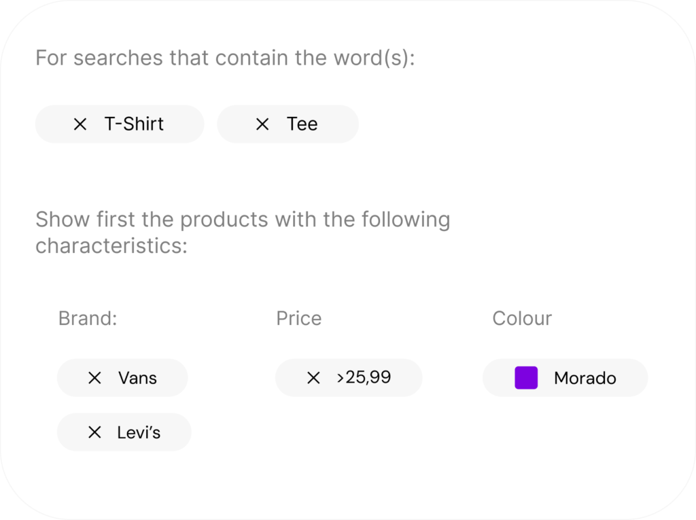Click the Brand: column label
Viewport: 696px width, 520px height.
coord(88,318)
